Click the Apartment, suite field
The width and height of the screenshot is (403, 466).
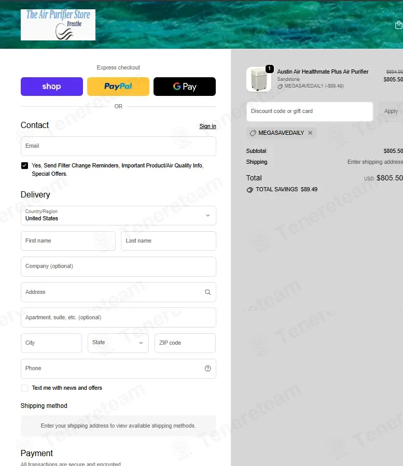tap(118, 317)
